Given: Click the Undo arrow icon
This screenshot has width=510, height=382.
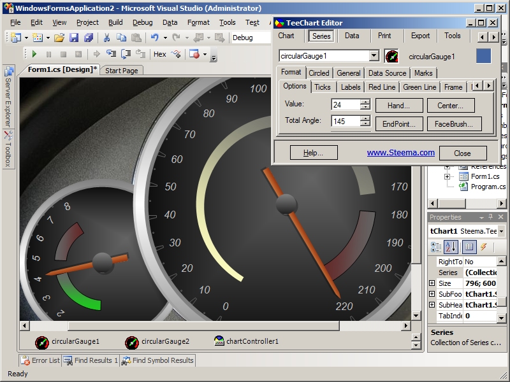Looking at the screenshot, I should point(155,38).
